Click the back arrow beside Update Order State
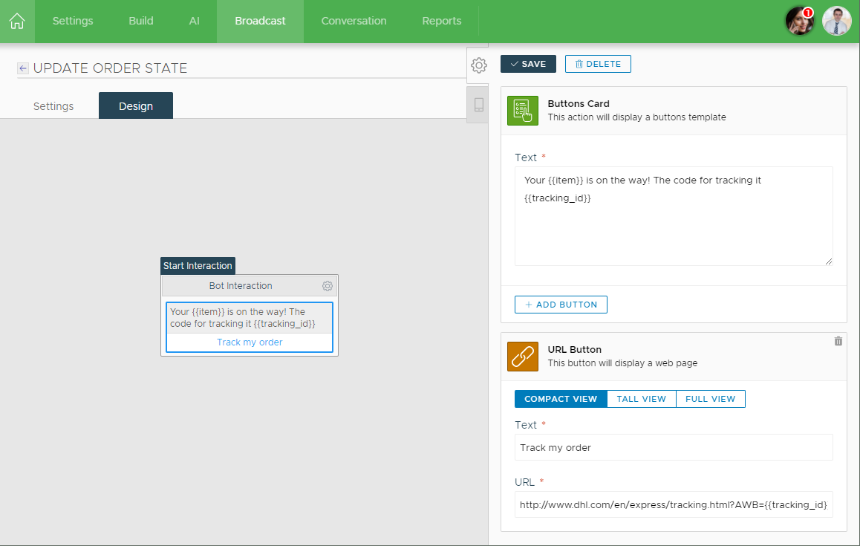The width and height of the screenshot is (860, 546). 22,68
